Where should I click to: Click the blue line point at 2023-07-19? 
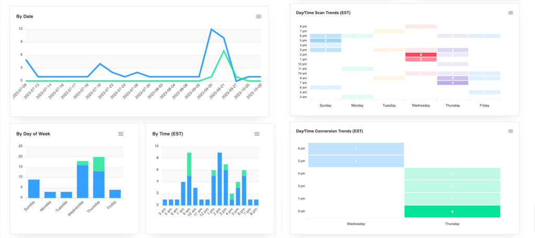point(100,63)
